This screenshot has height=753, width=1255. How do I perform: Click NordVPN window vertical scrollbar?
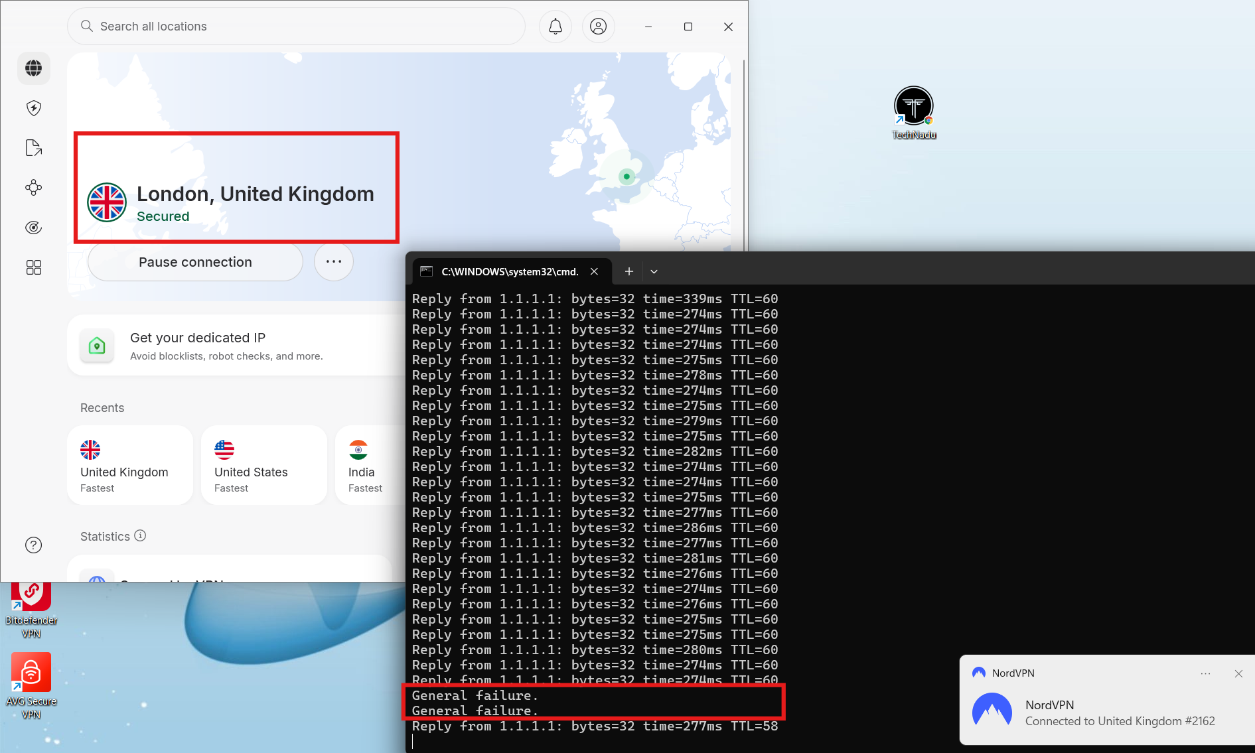(743, 156)
